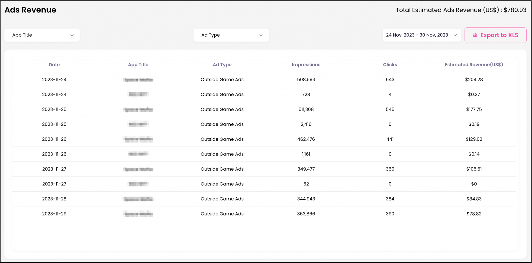Viewport: 532px width, 263px height.
Task: Select the 2023-11-29 date cell
Action: 54,214
